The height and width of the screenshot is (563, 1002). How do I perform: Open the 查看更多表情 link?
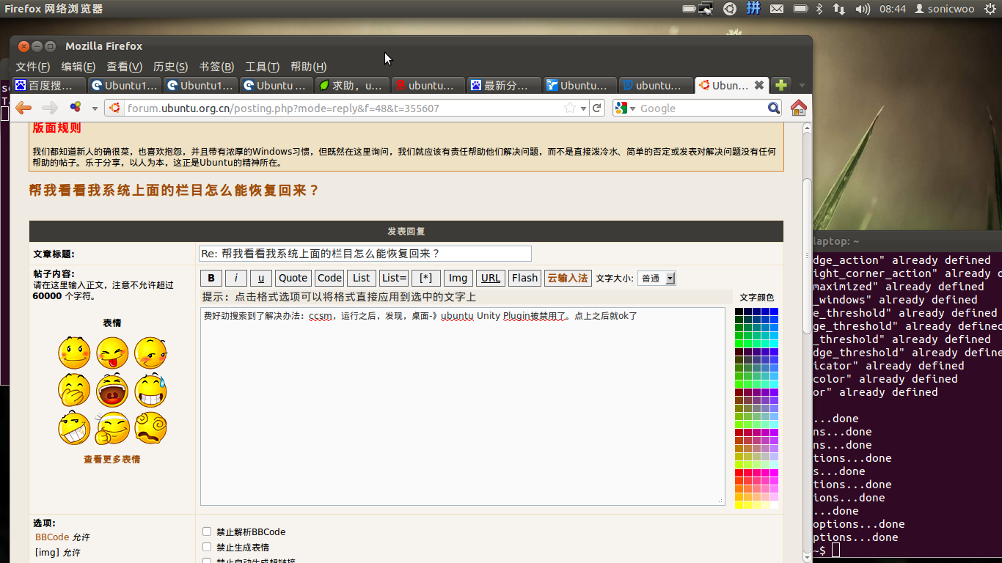[111, 460]
